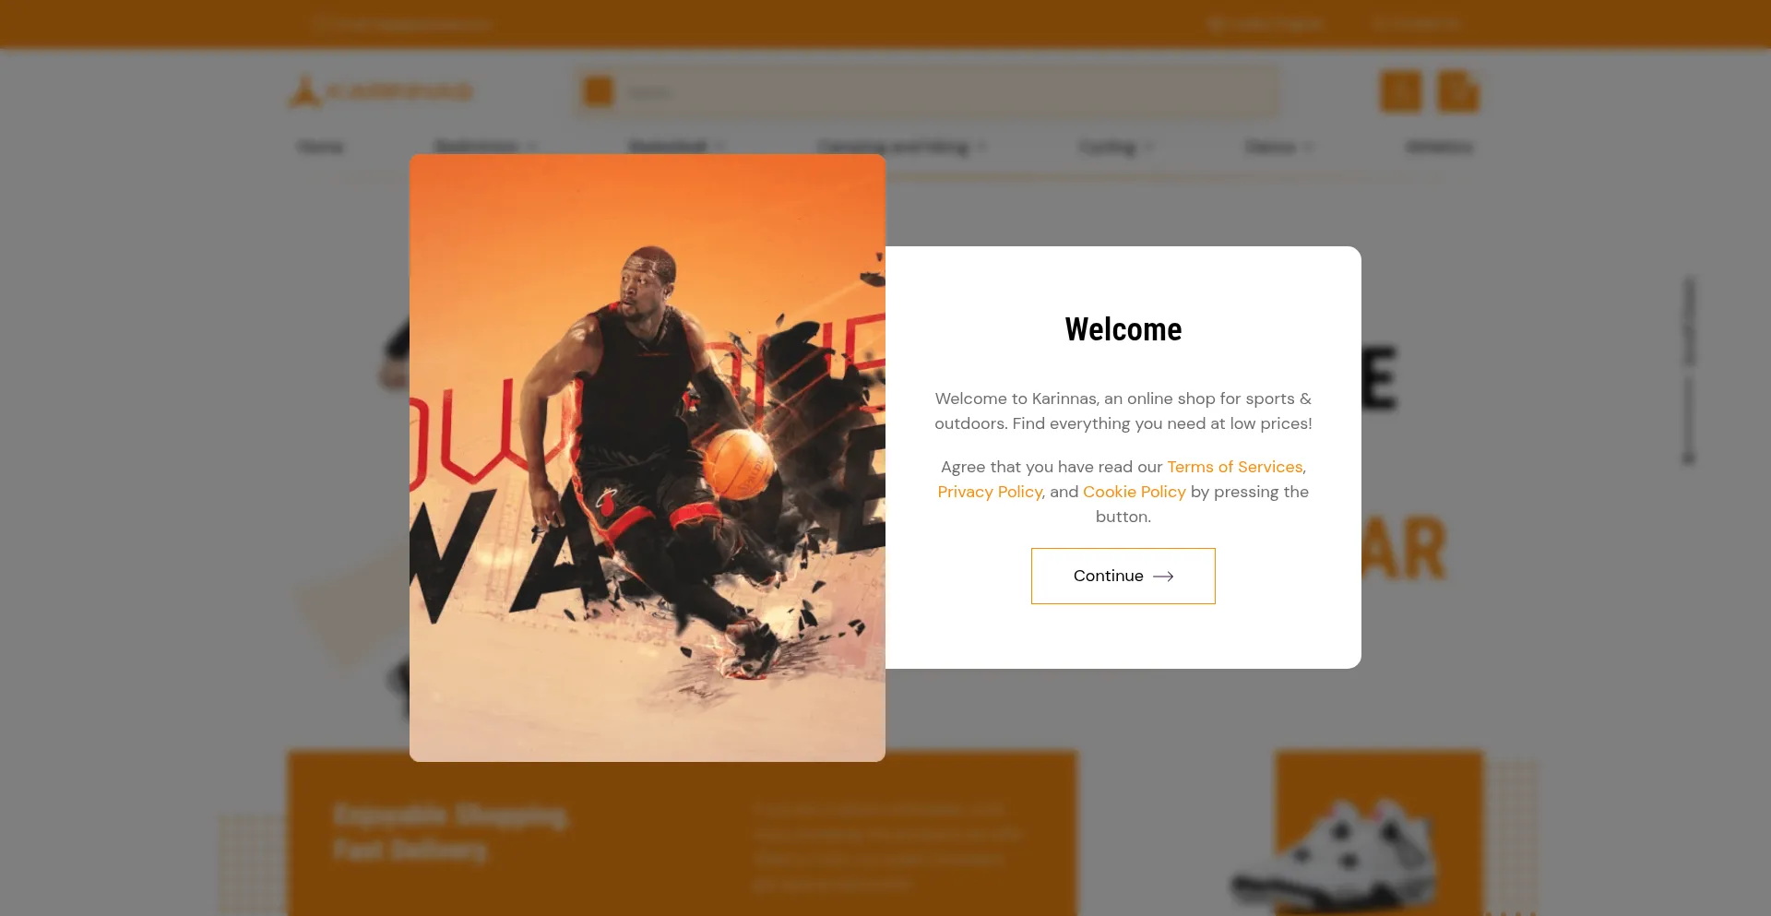
Task: Click the Continue button in Welcome dialog
Action: coord(1123,576)
